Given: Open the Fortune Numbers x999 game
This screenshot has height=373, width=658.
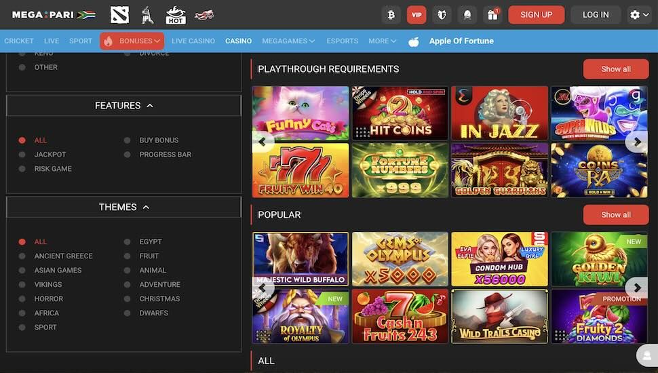Looking at the screenshot, I should point(400,170).
